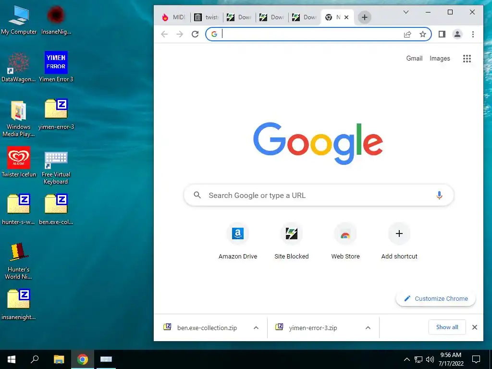Open Free Virtual Keyboard shortcut
492x369 pixels.
click(x=56, y=168)
